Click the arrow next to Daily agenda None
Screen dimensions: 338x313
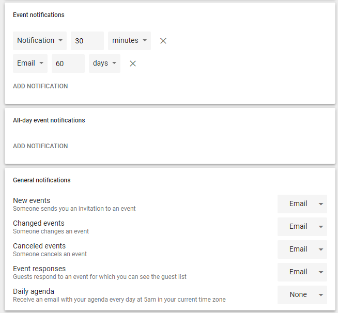(x=321, y=295)
